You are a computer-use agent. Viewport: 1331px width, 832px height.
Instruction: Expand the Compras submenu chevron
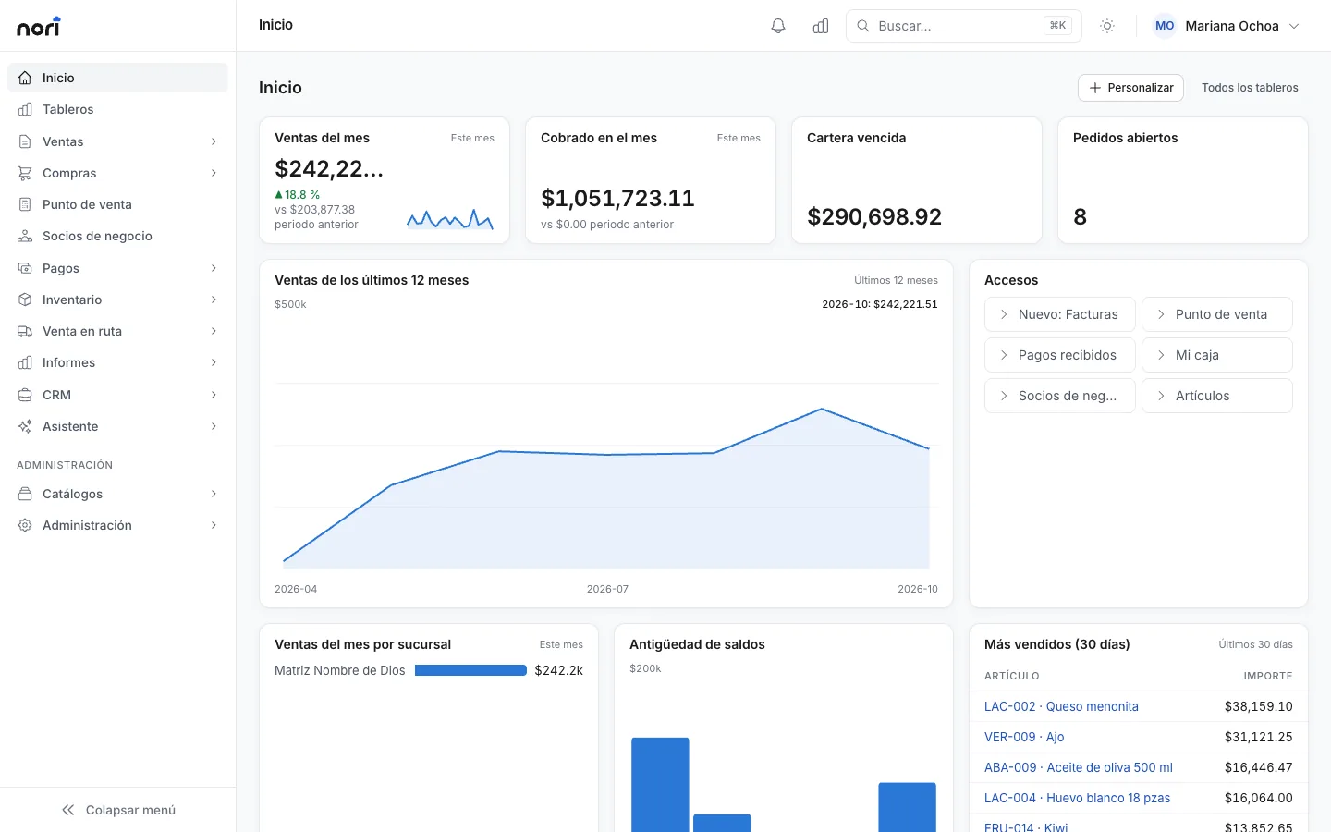(x=214, y=173)
